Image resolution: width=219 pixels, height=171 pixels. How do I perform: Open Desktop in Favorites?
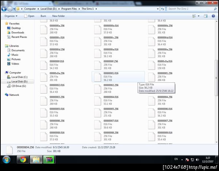click(x=14, y=28)
